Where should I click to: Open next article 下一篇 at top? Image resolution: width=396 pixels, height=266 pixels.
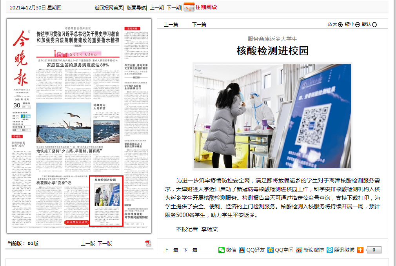199,24
